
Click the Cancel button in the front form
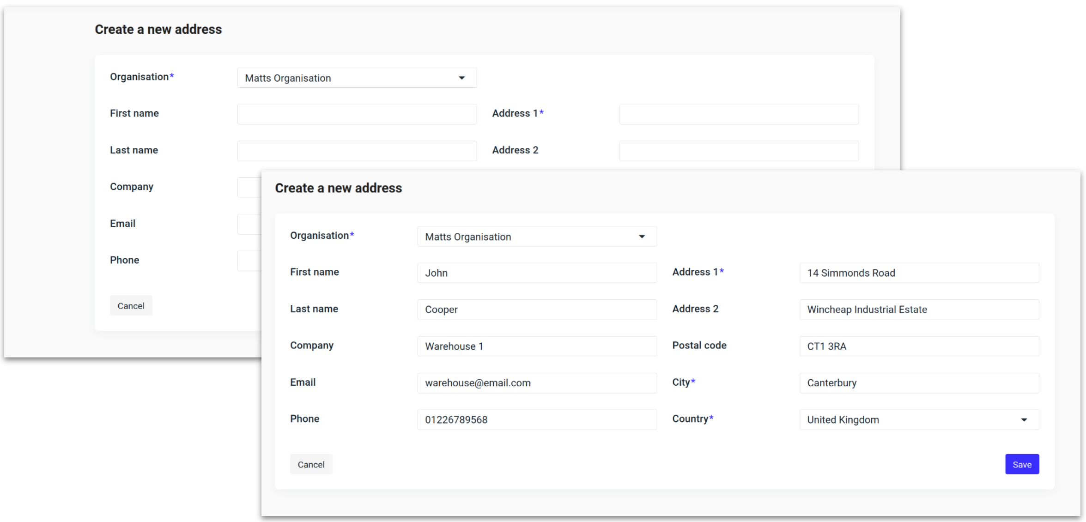tap(310, 464)
